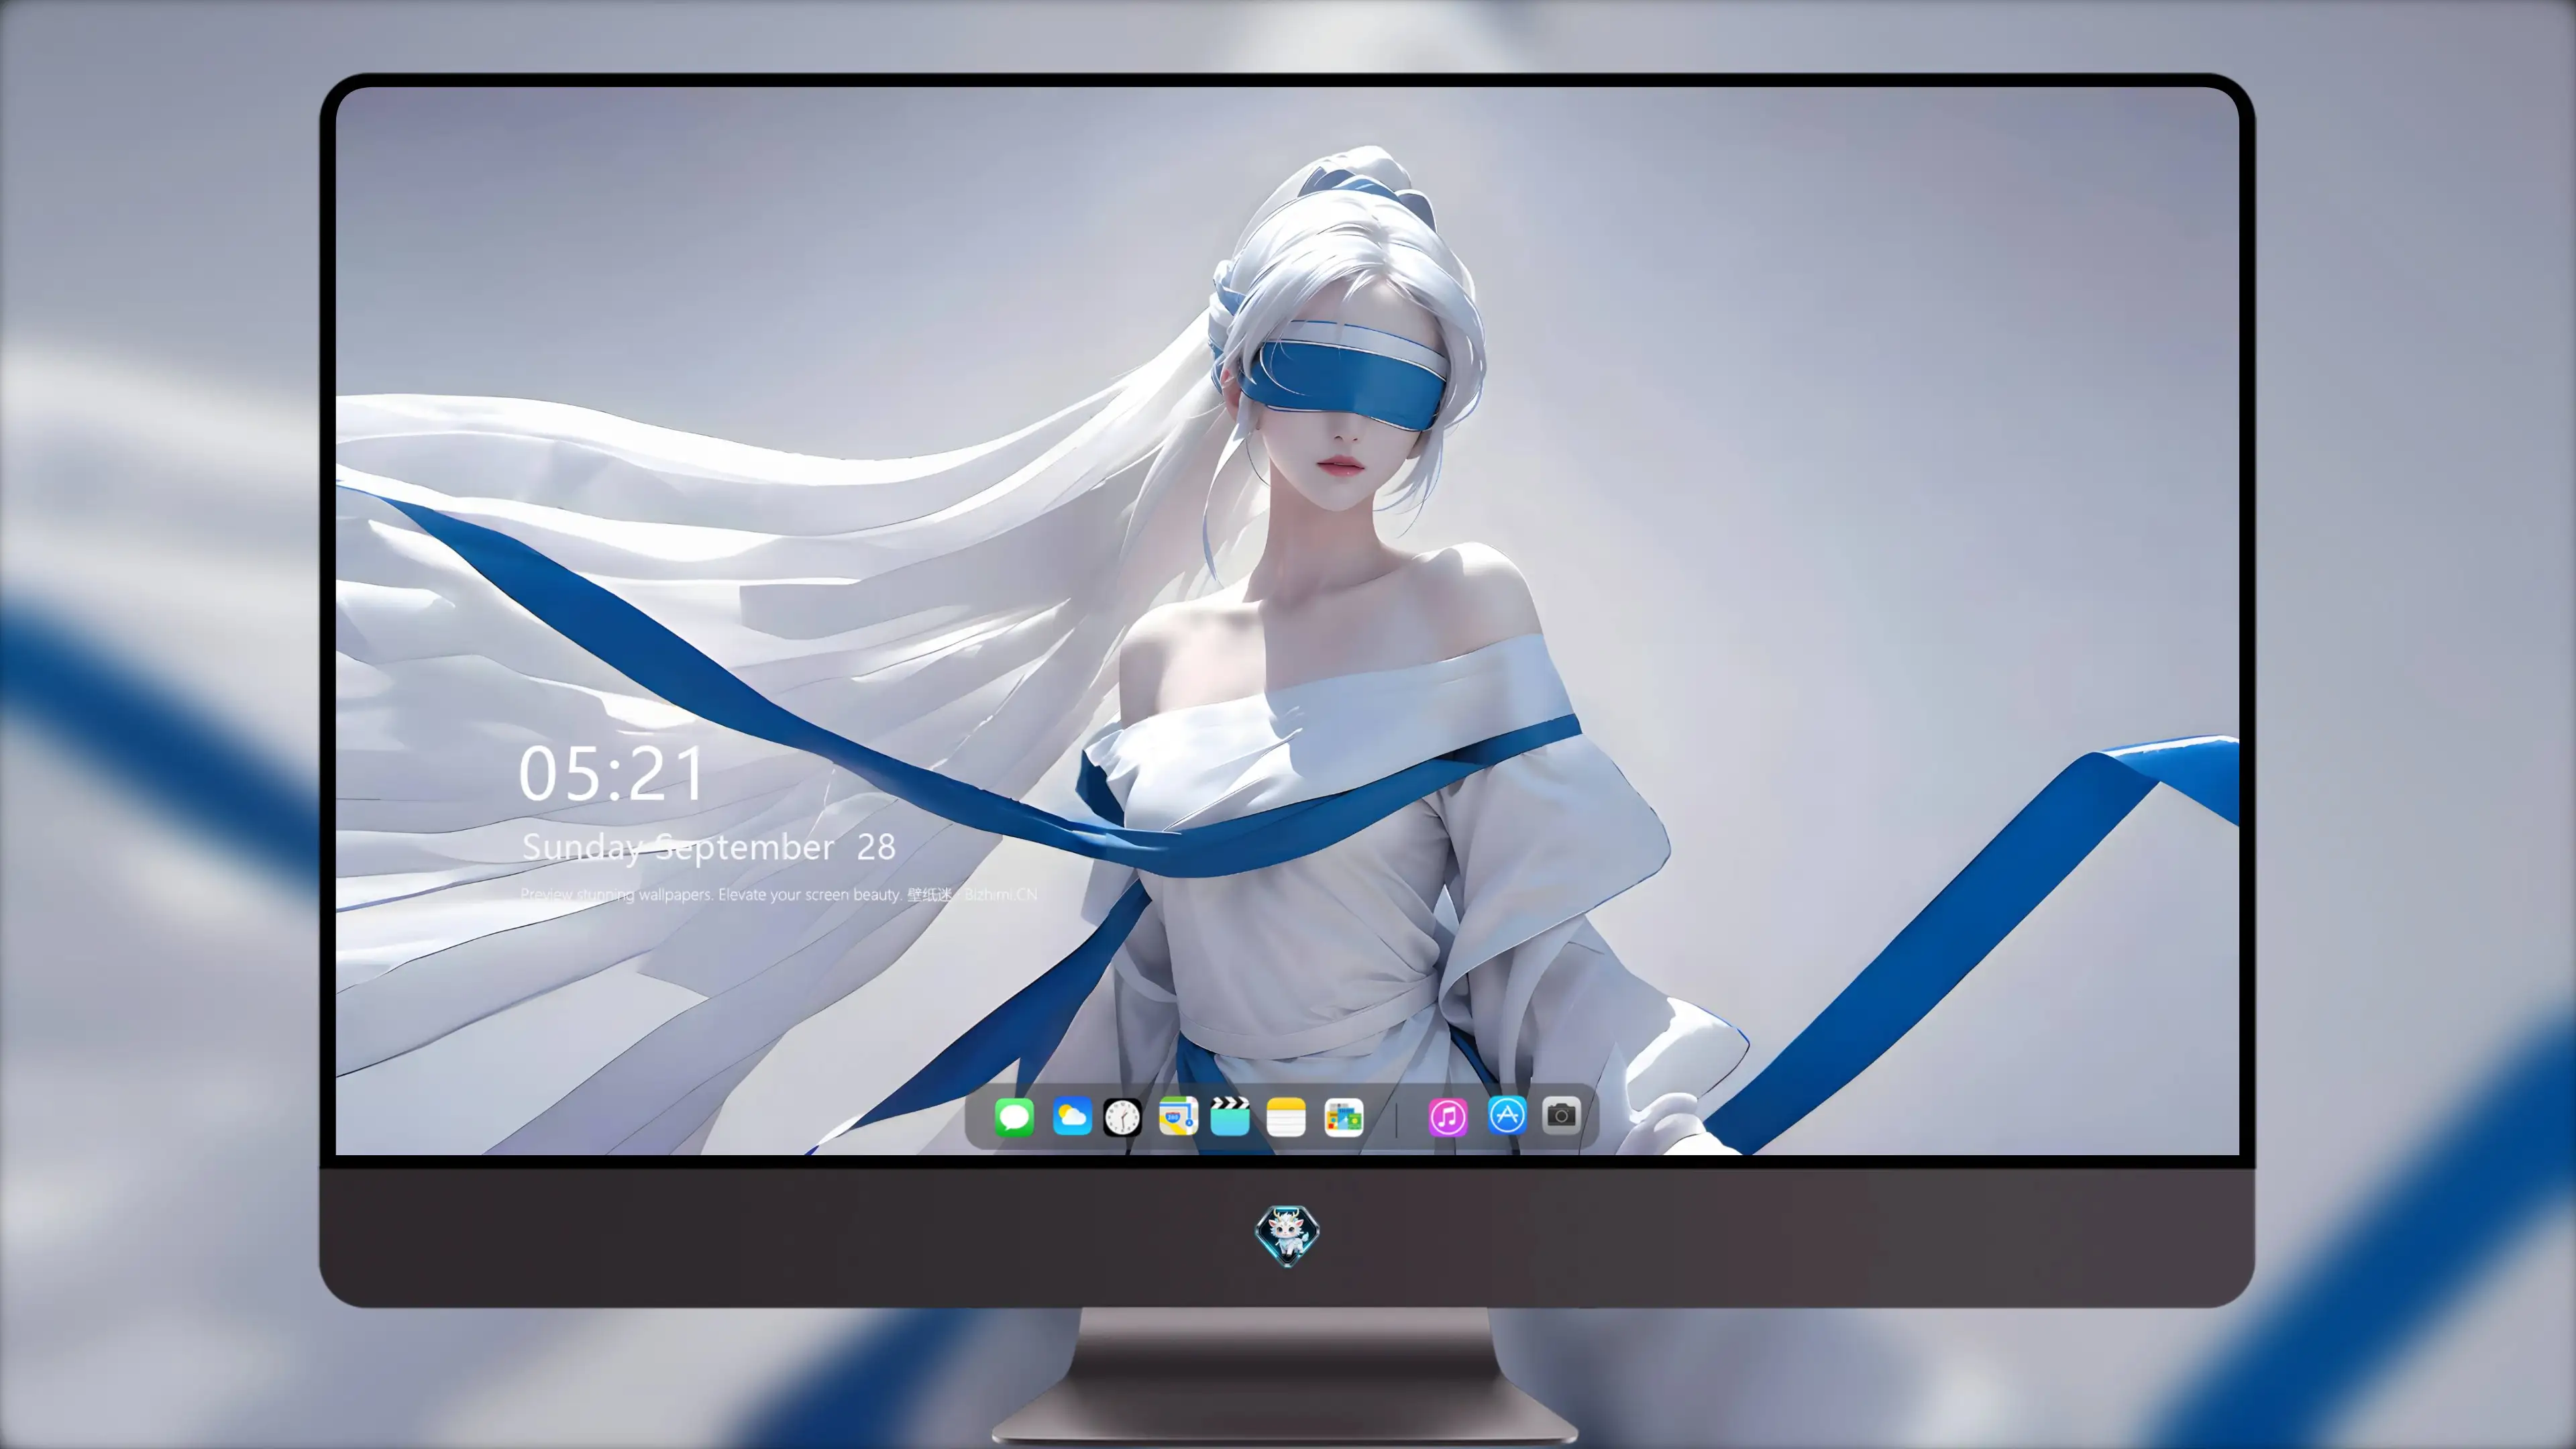Screen dimensions: 2576x1449
Task: Launch the Weather app from the dock
Action: tap(1072, 1116)
